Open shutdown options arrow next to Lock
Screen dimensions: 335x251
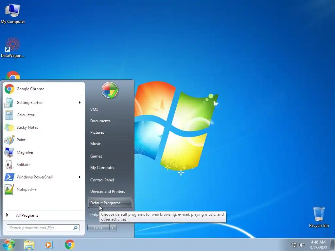click(x=113, y=228)
